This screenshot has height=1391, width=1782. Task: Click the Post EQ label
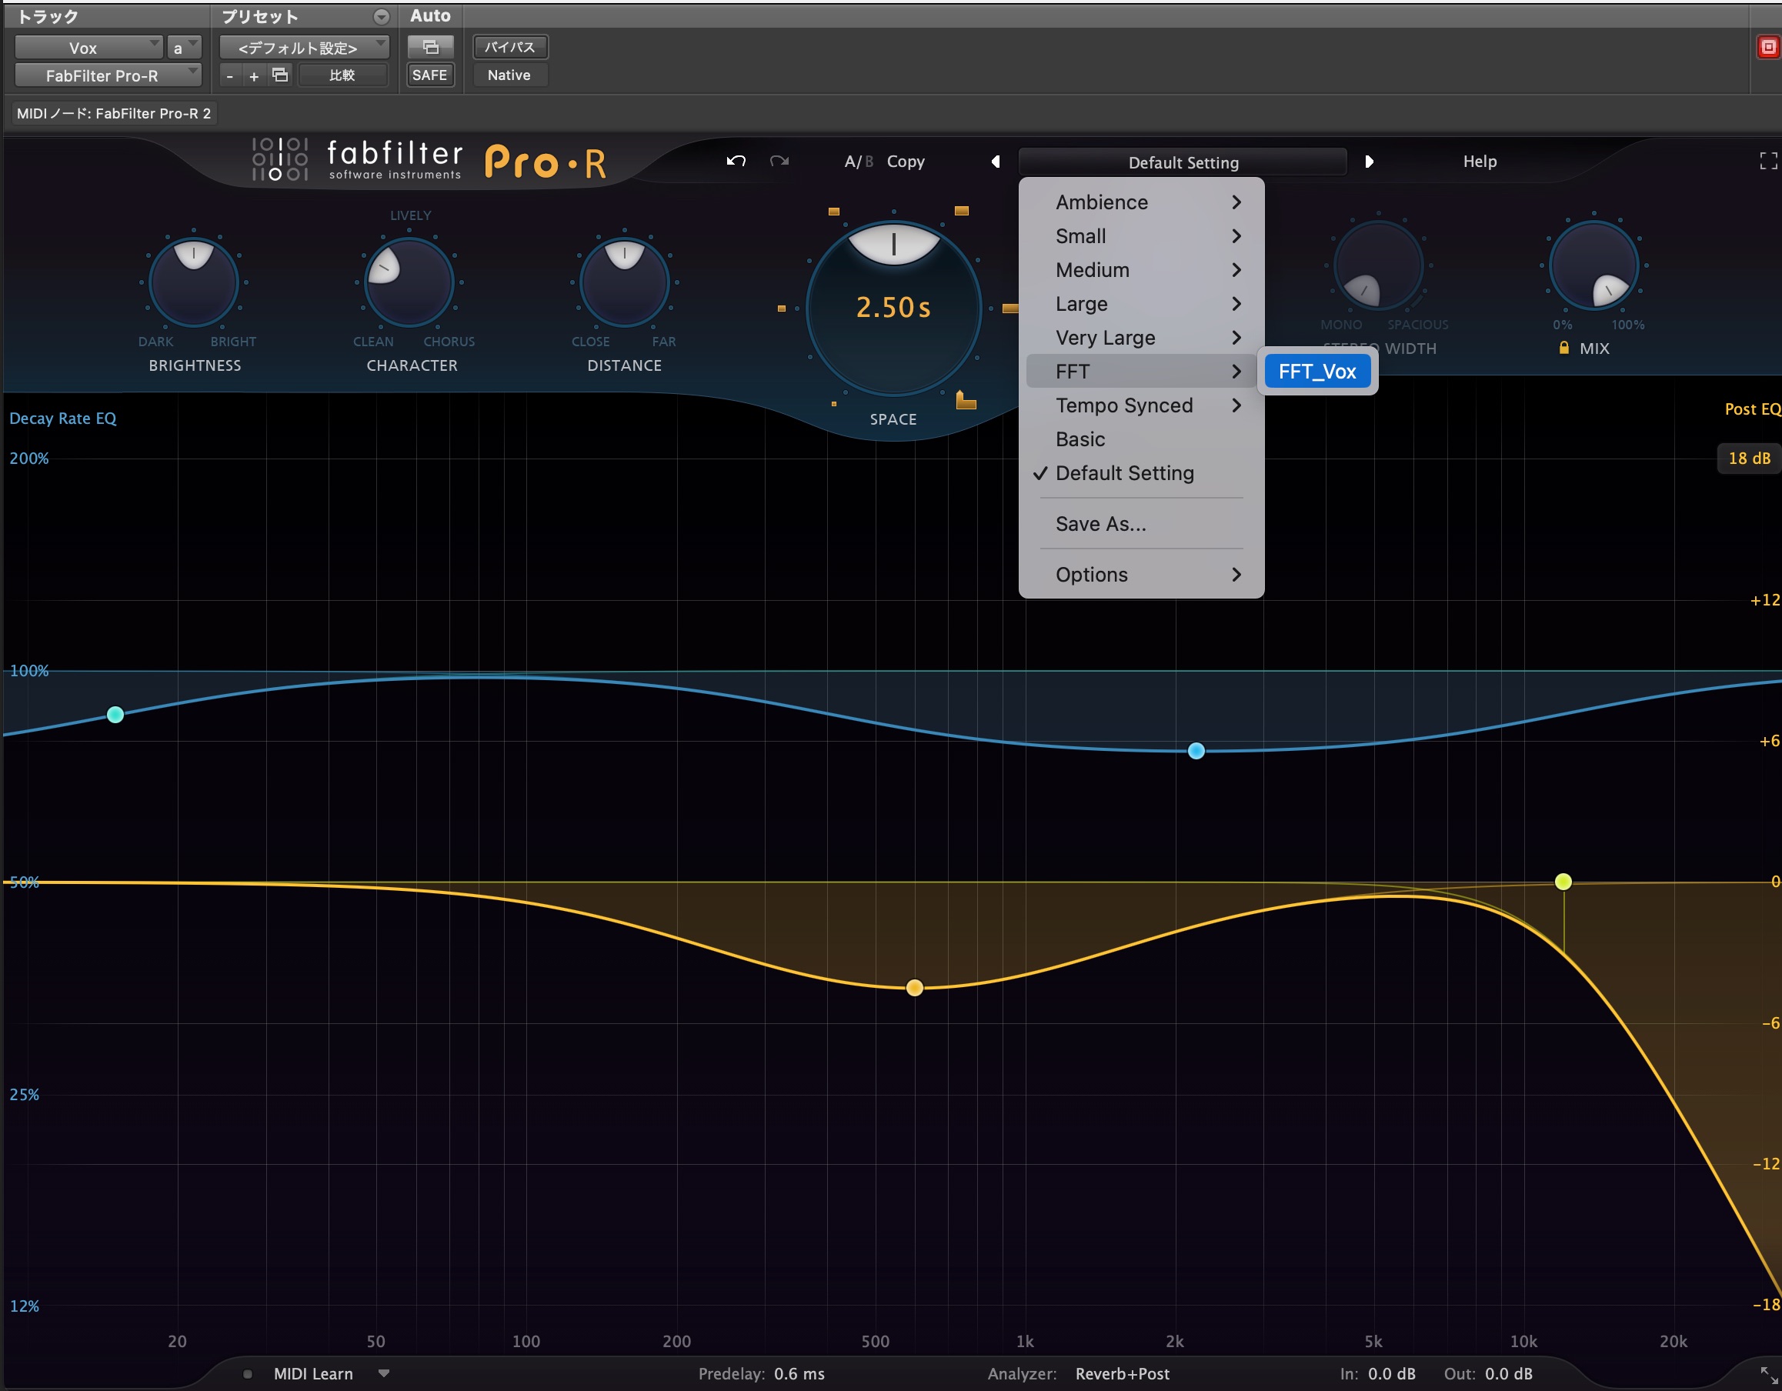click(1752, 409)
